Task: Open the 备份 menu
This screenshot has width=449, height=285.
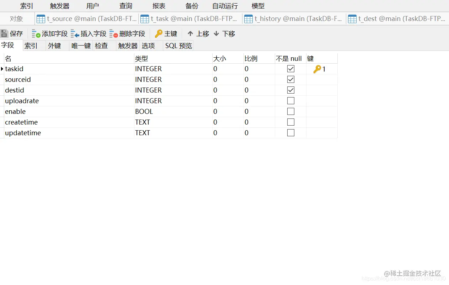Action: [x=191, y=6]
